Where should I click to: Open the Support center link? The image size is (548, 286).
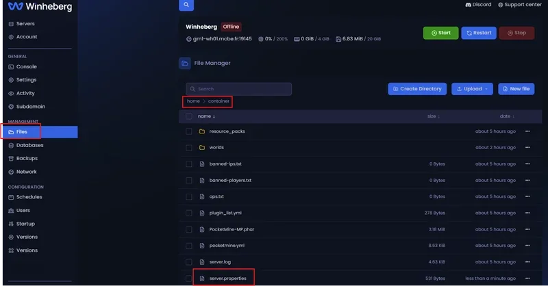click(520, 5)
